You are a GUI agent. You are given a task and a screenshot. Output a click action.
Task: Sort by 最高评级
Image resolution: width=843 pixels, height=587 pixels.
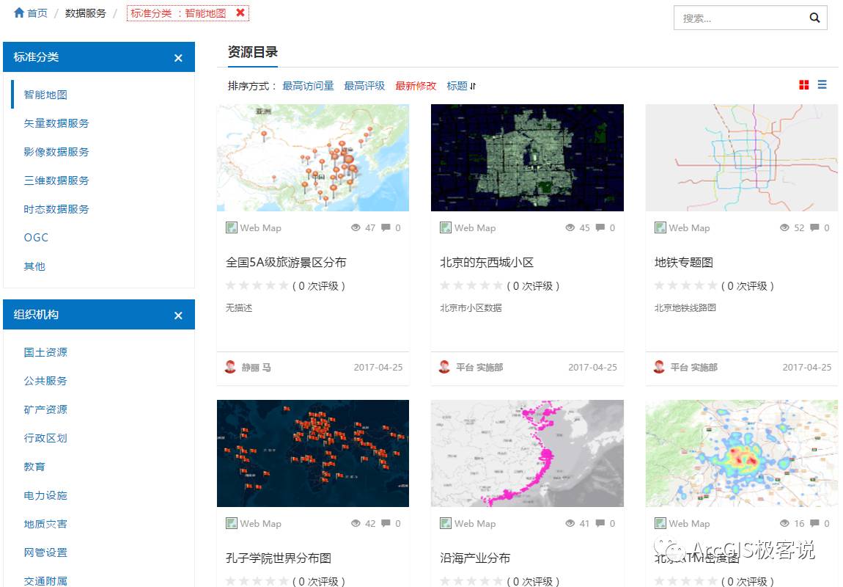point(364,86)
